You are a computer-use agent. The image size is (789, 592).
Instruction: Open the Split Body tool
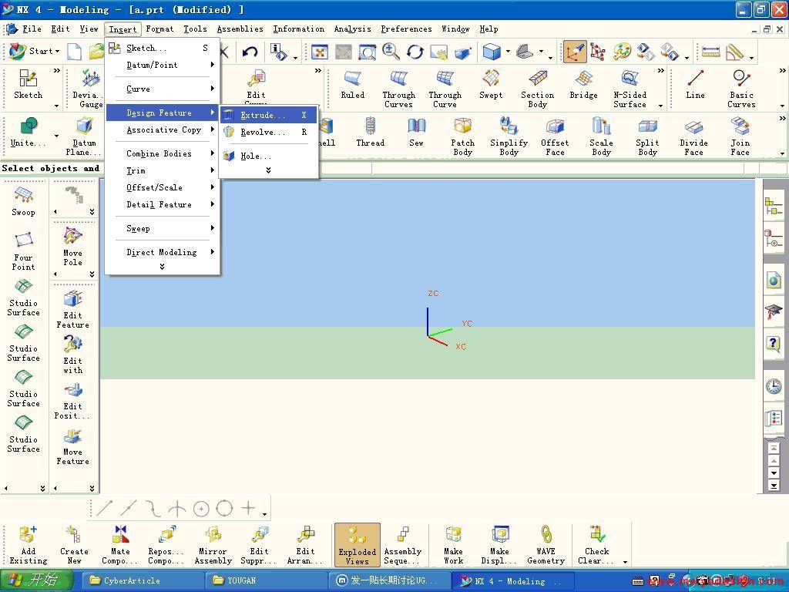[647, 137]
